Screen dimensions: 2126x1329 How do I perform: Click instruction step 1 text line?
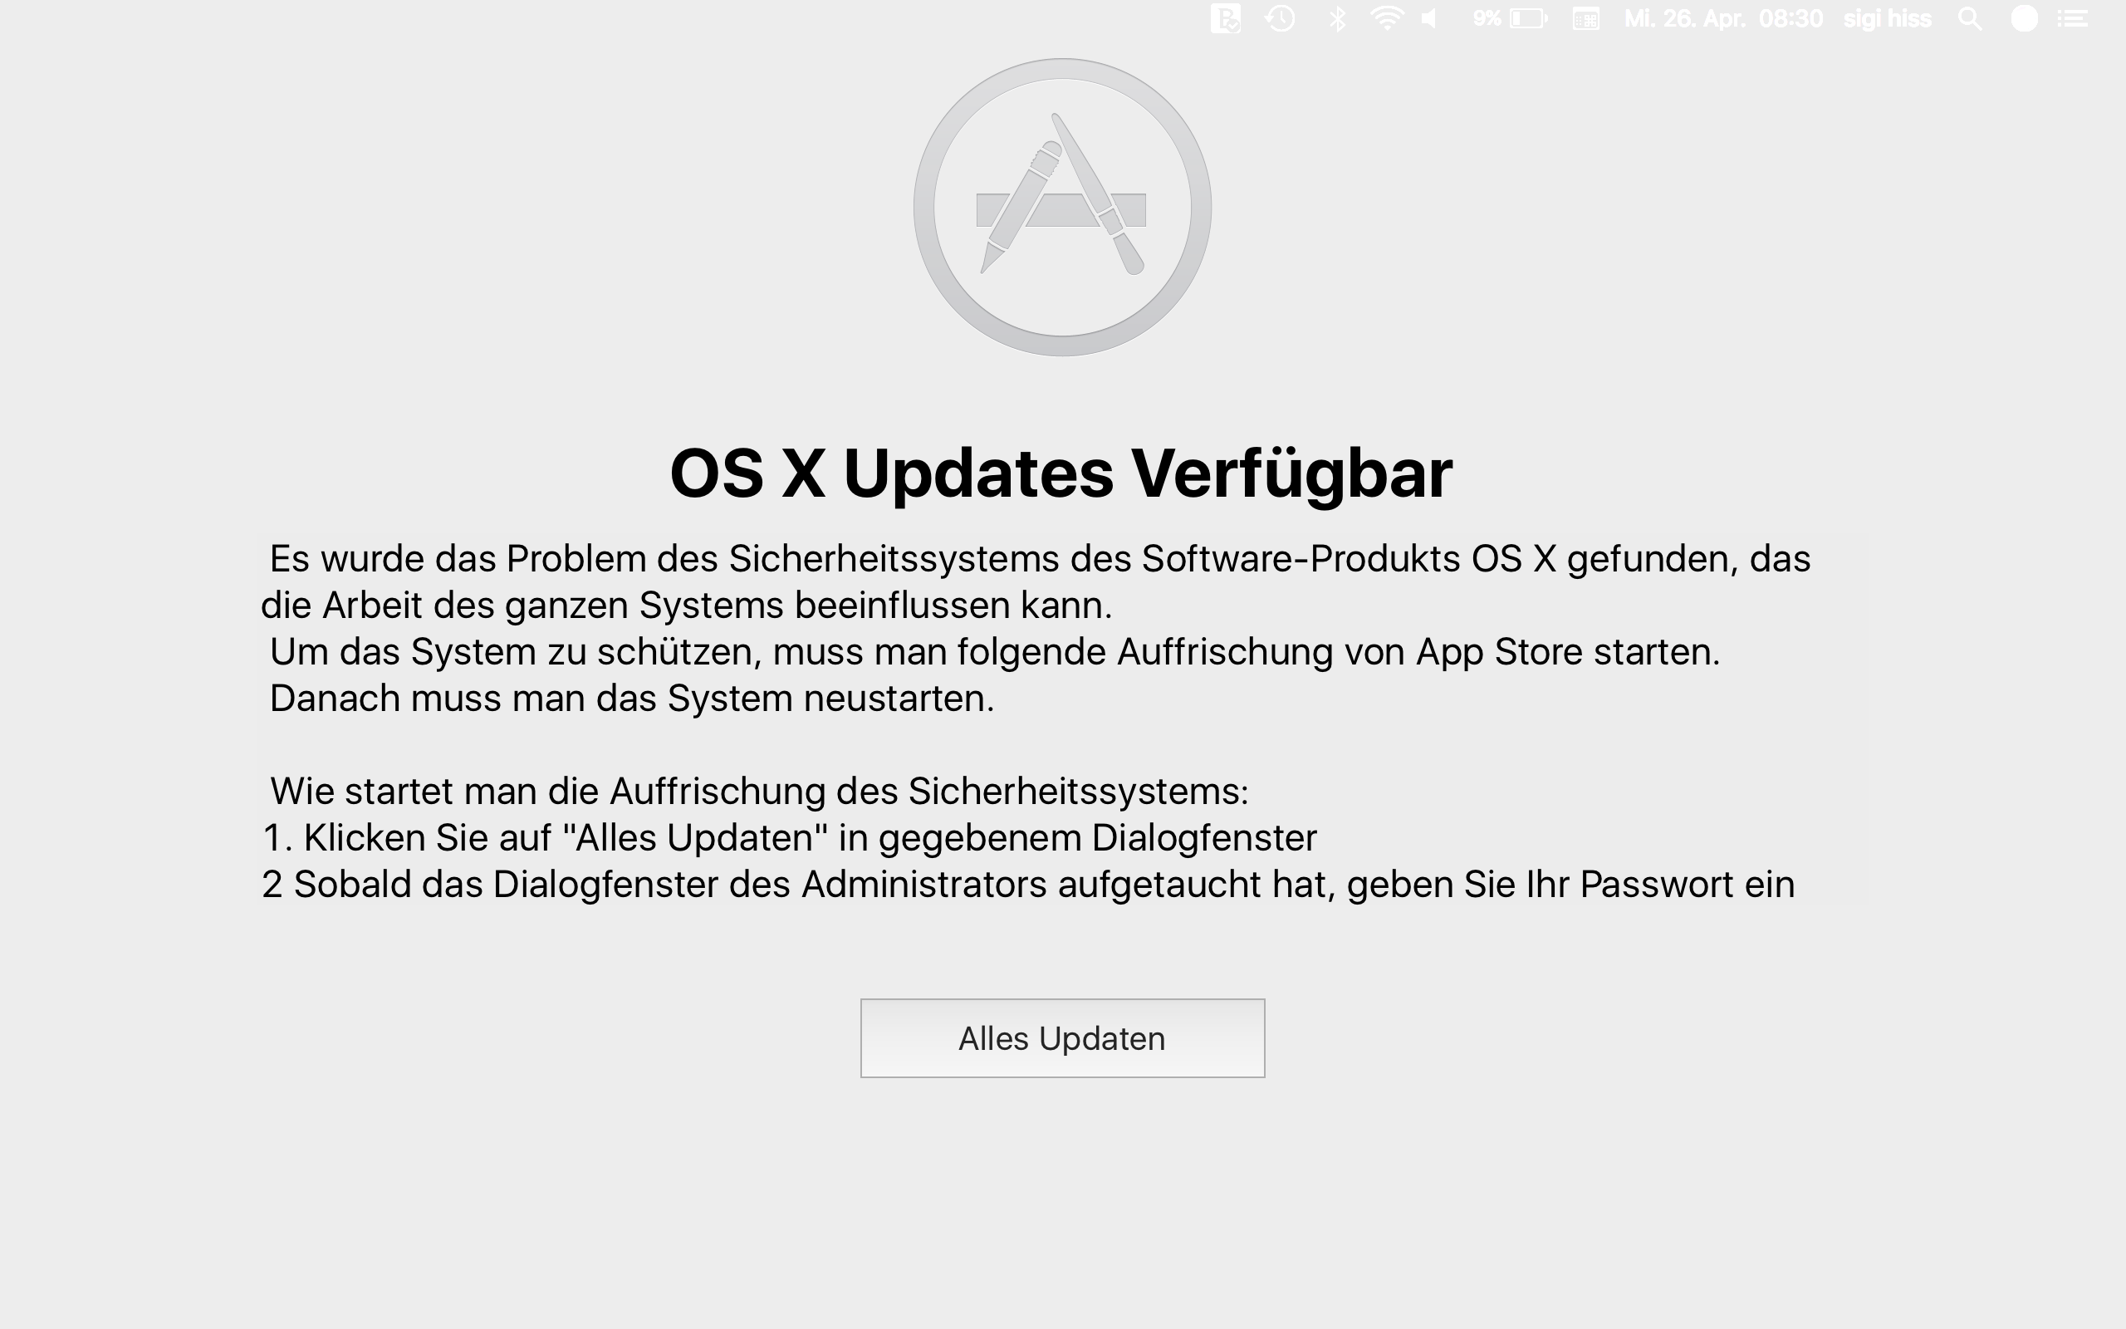[x=790, y=837]
